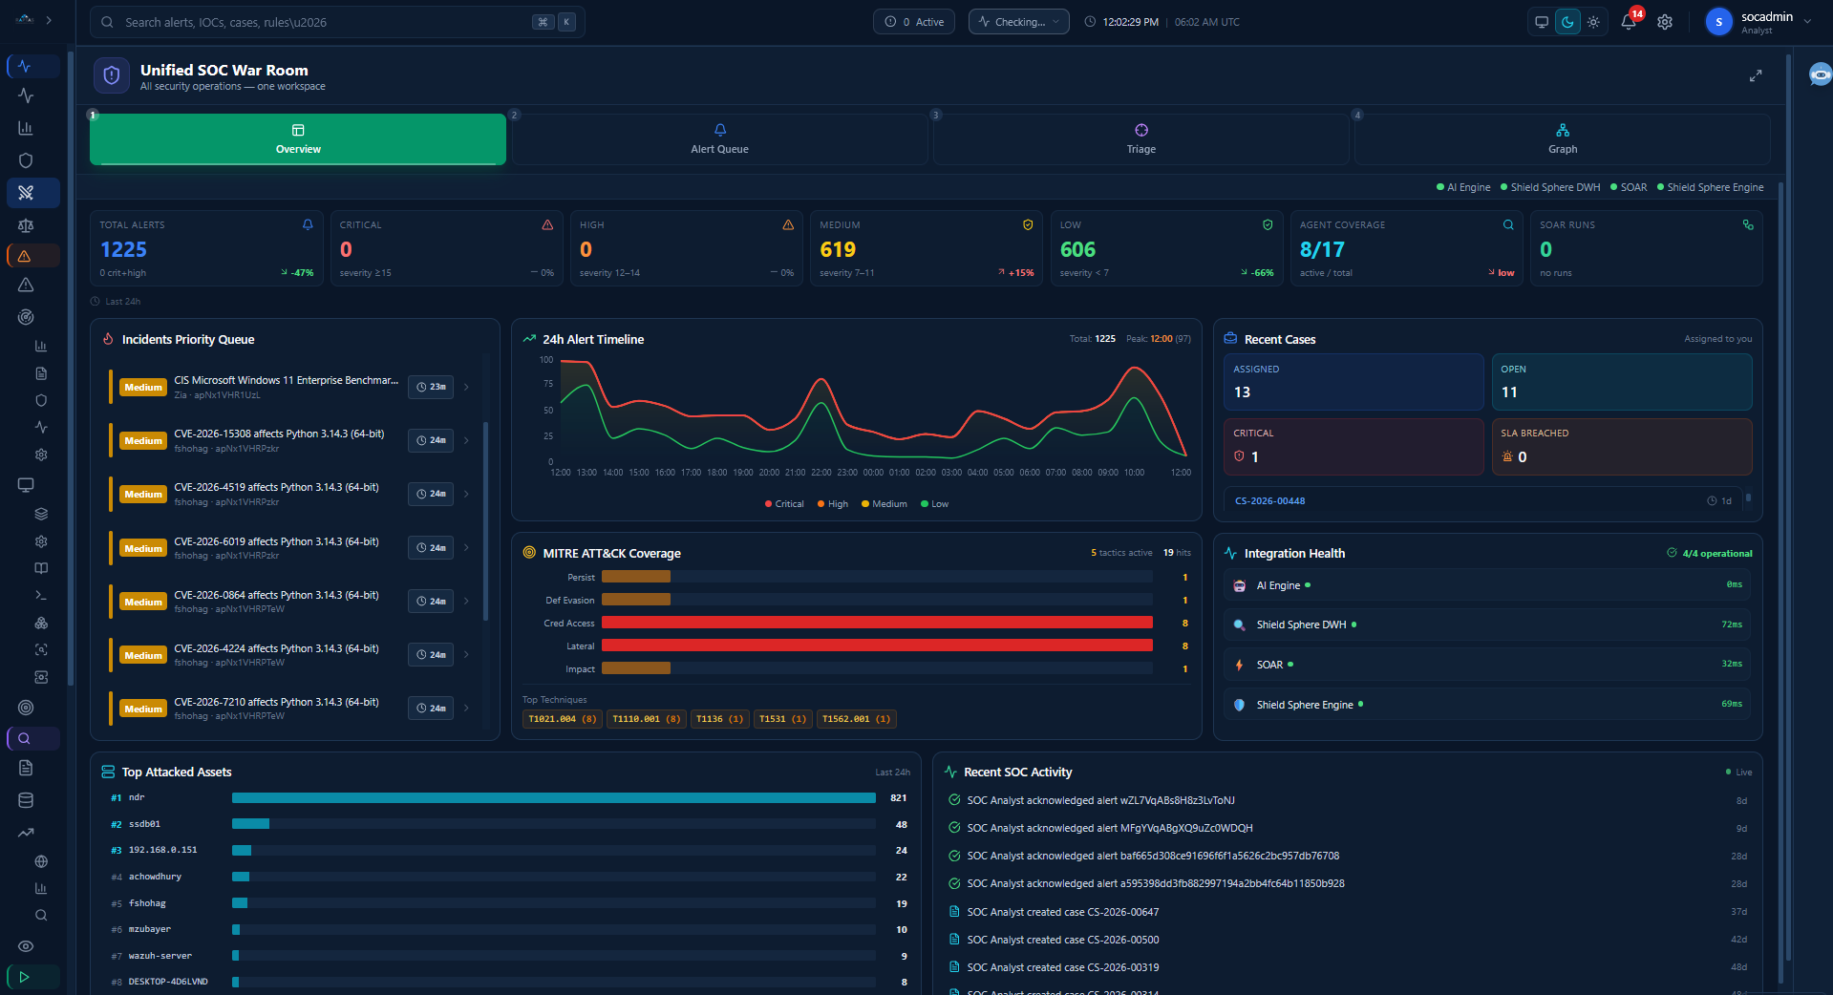
Task: Open the database cylinder icon in sidebar
Action: pos(26,800)
